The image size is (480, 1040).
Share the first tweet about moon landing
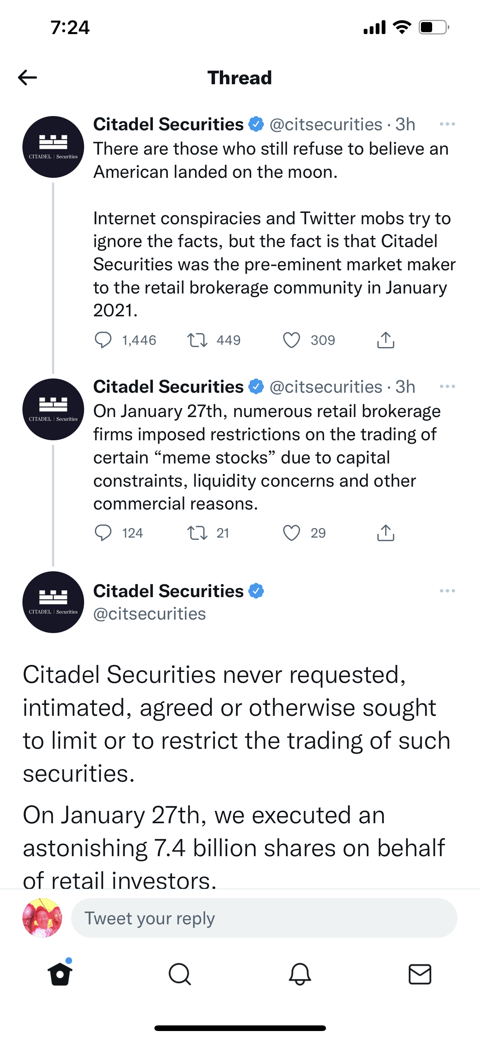coord(385,340)
